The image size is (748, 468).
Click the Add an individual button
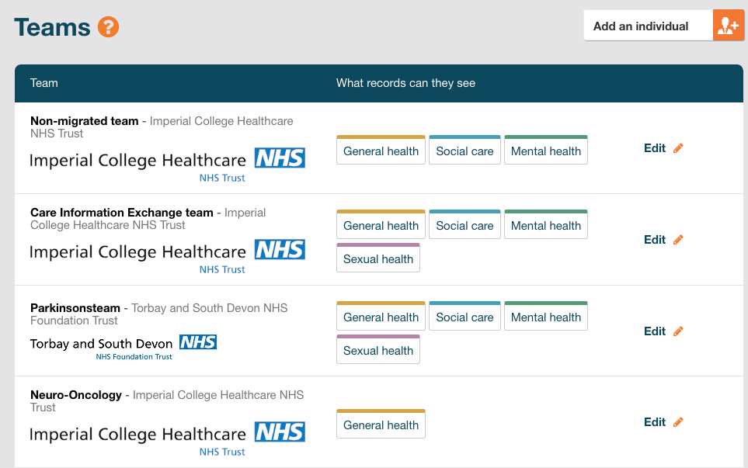coord(649,25)
